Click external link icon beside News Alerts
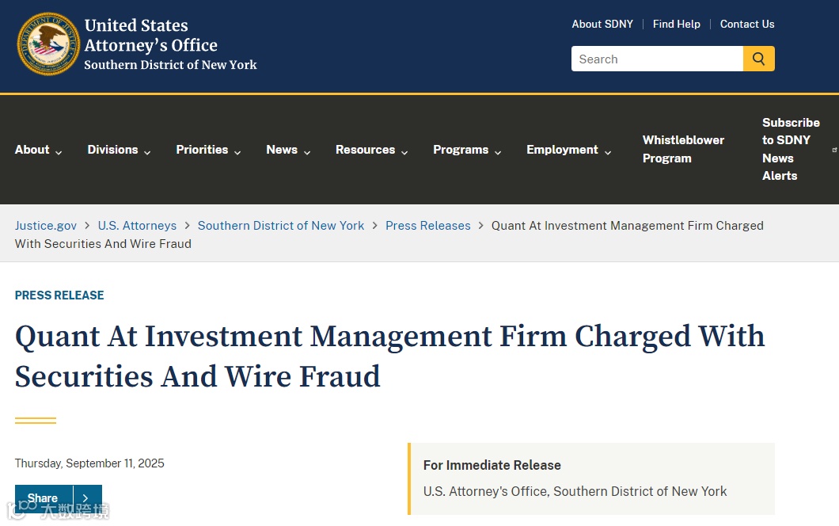839x526 pixels. [x=834, y=150]
